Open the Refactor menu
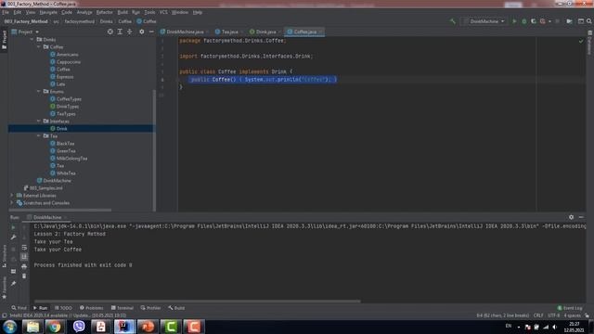The height and width of the screenshot is (334, 594). click(104, 12)
